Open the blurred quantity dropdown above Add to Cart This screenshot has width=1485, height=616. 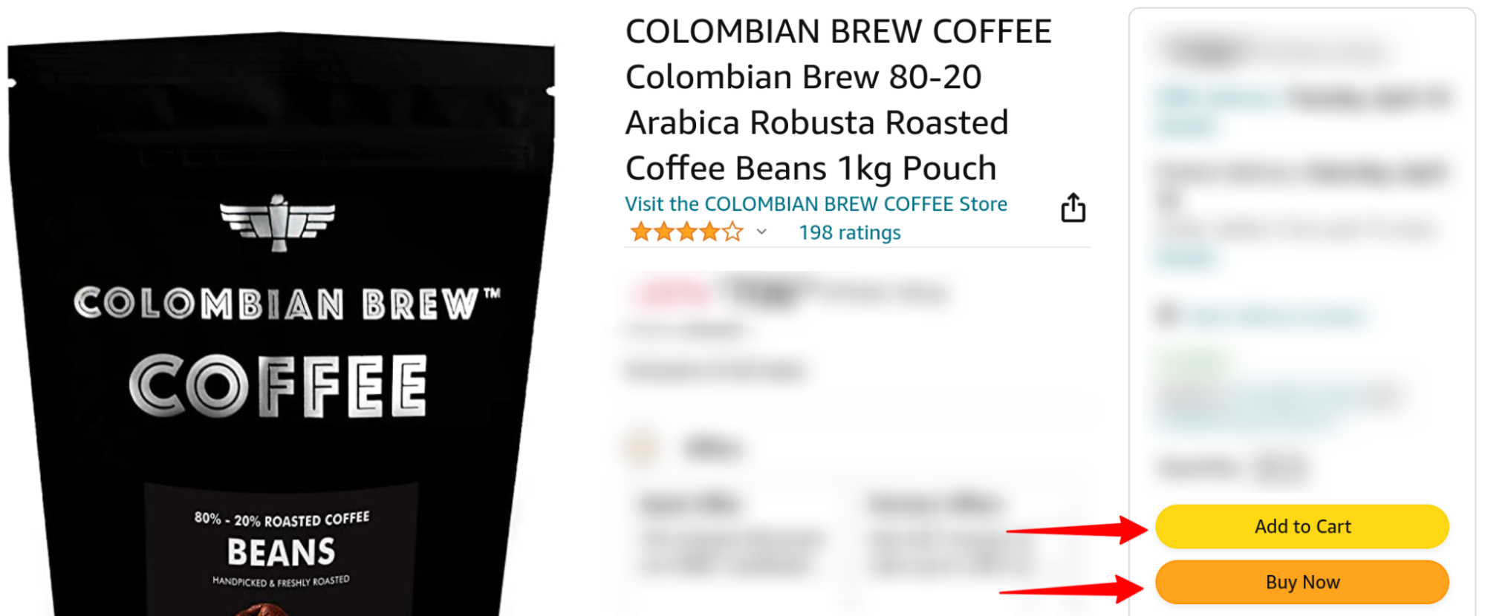(x=1281, y=468)
